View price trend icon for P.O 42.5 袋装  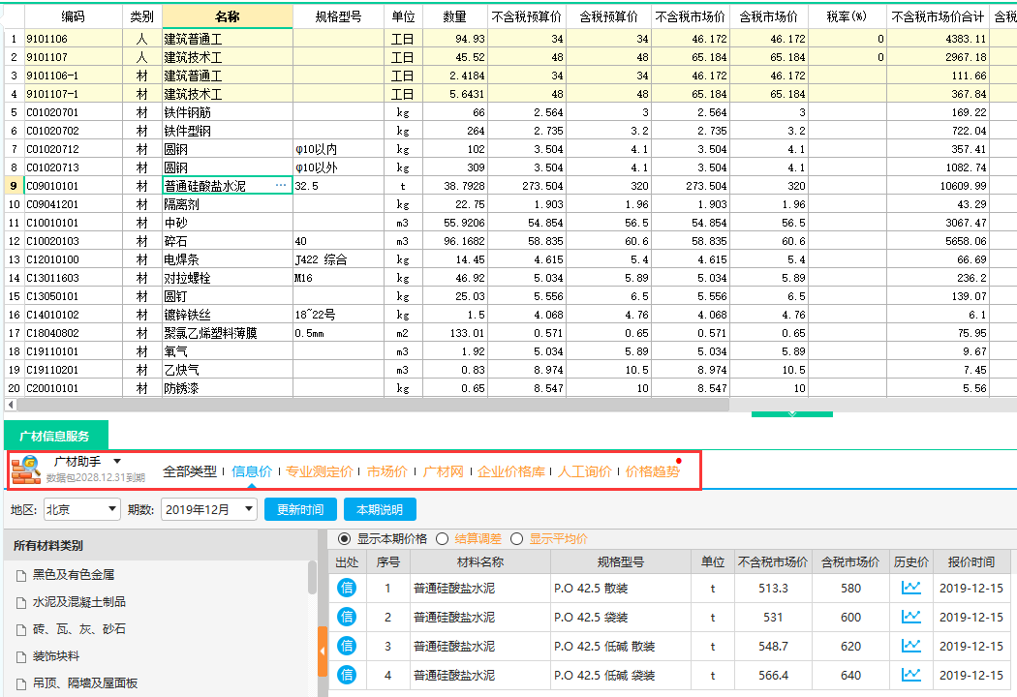click(910, 618)
